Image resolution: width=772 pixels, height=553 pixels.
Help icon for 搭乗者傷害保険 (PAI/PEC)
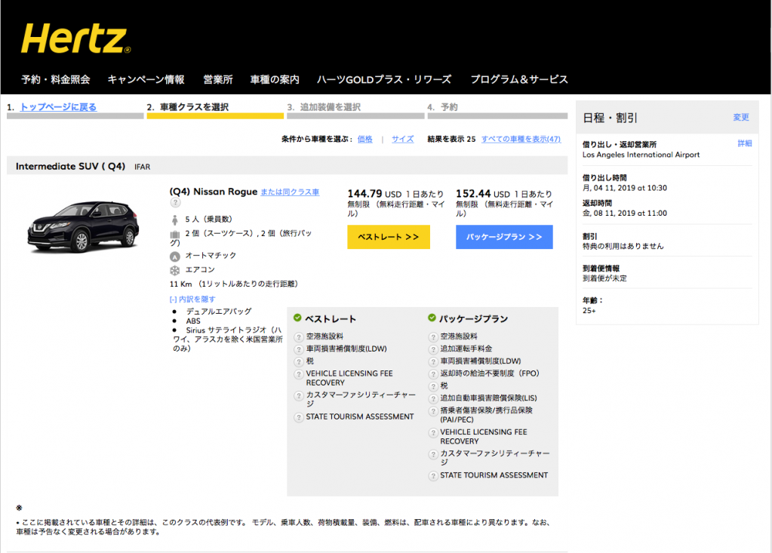click(432, 411)
